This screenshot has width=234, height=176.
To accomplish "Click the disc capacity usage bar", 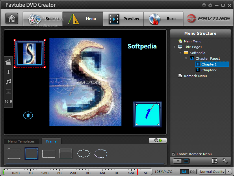I will 78,172.
